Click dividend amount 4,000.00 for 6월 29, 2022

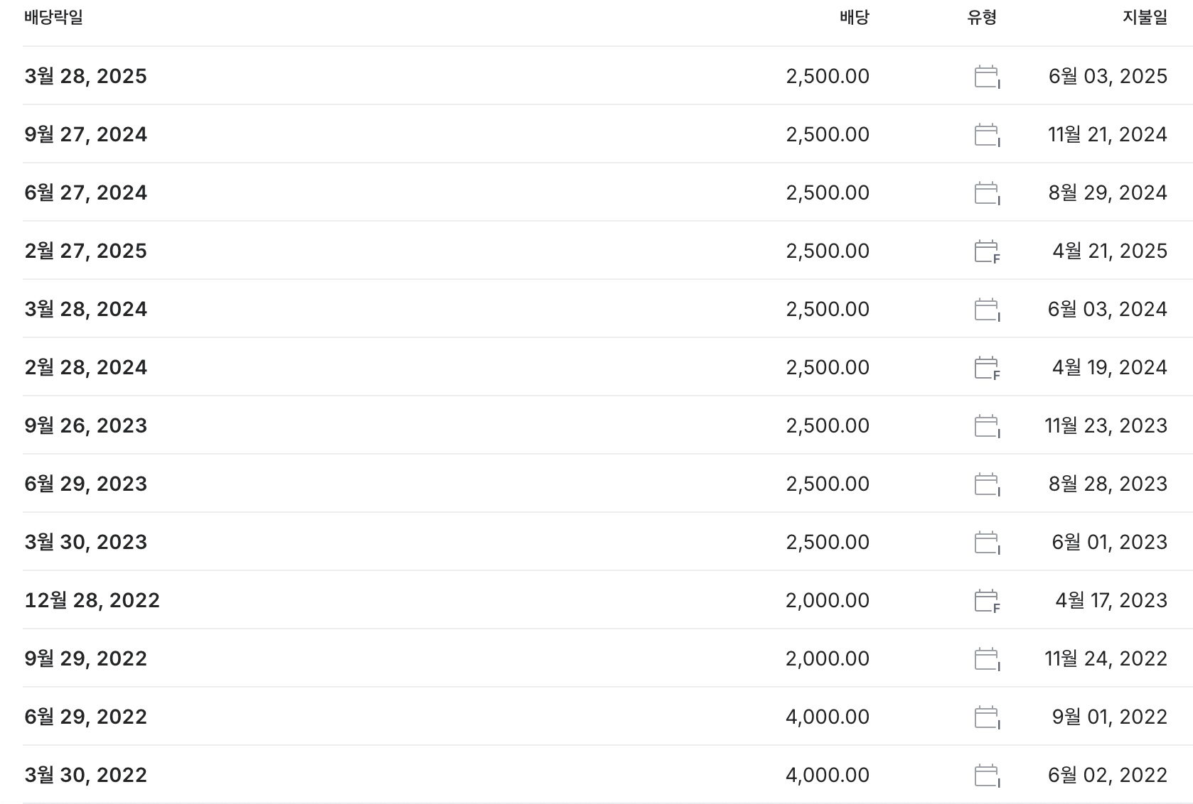827,717
